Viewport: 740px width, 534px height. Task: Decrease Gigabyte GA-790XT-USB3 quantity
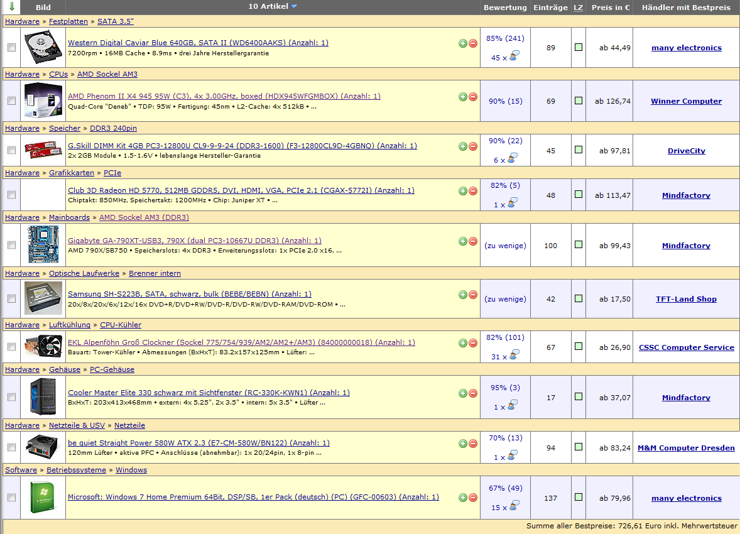pos(473,241)
